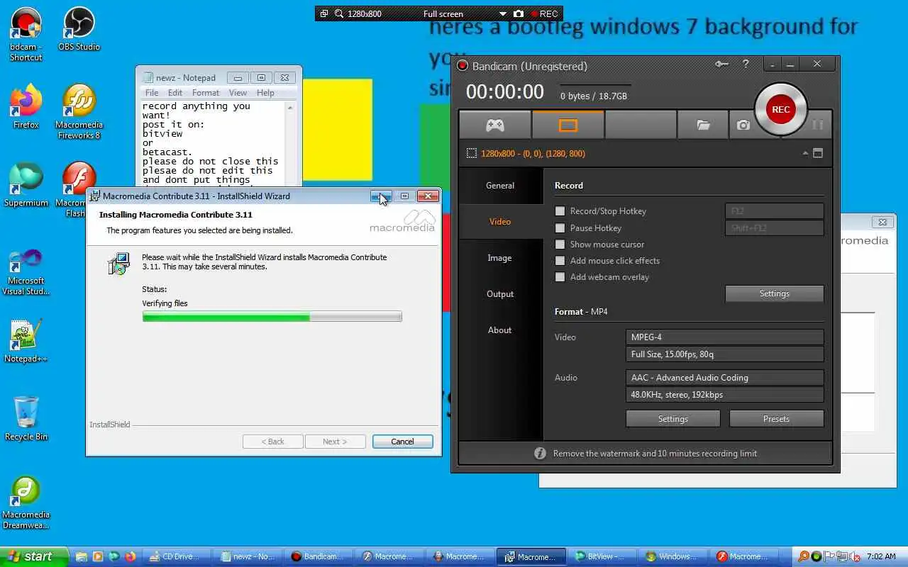Screen dimensions: 908x567
Task: Open File menu in Notepad
Action: click(x=152, y=92)
